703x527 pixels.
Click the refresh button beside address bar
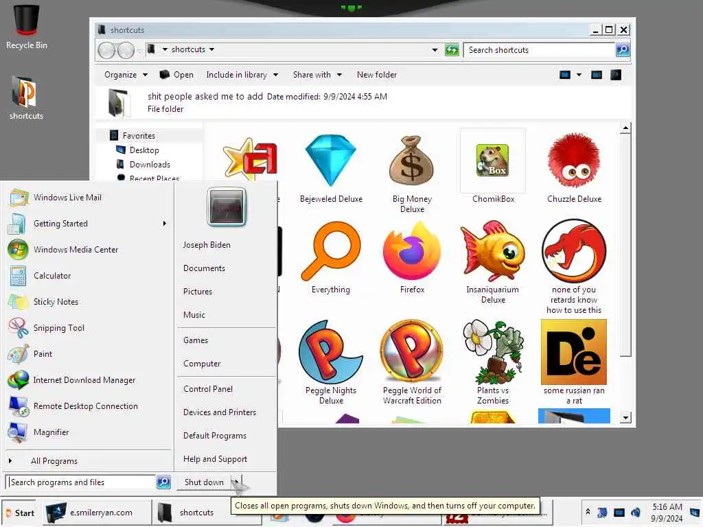click(x=452, y=49)
